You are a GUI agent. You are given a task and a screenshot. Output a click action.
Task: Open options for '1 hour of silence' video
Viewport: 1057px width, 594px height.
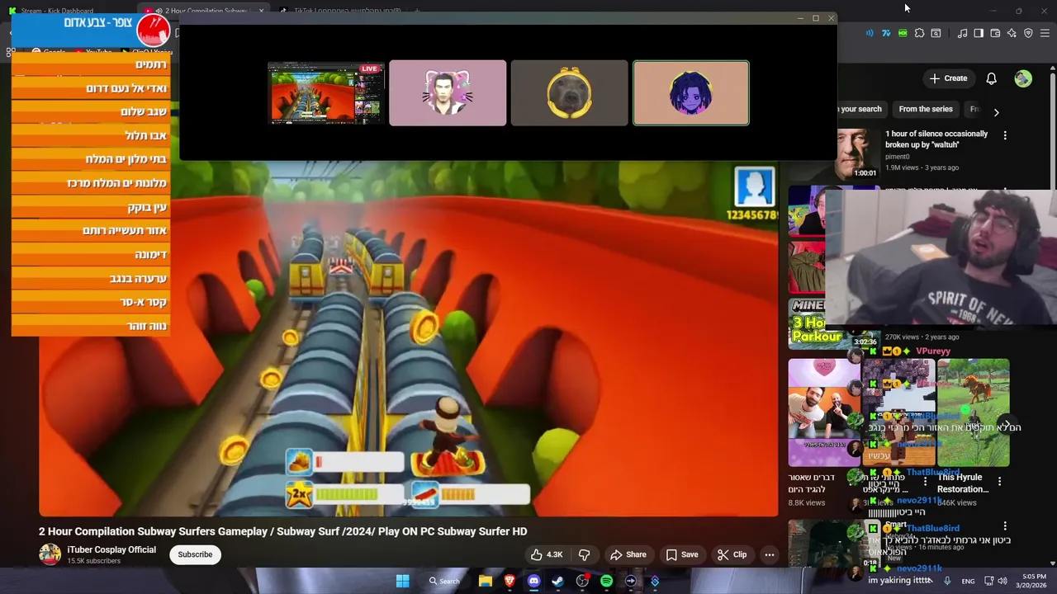[x=1005, y=135]
